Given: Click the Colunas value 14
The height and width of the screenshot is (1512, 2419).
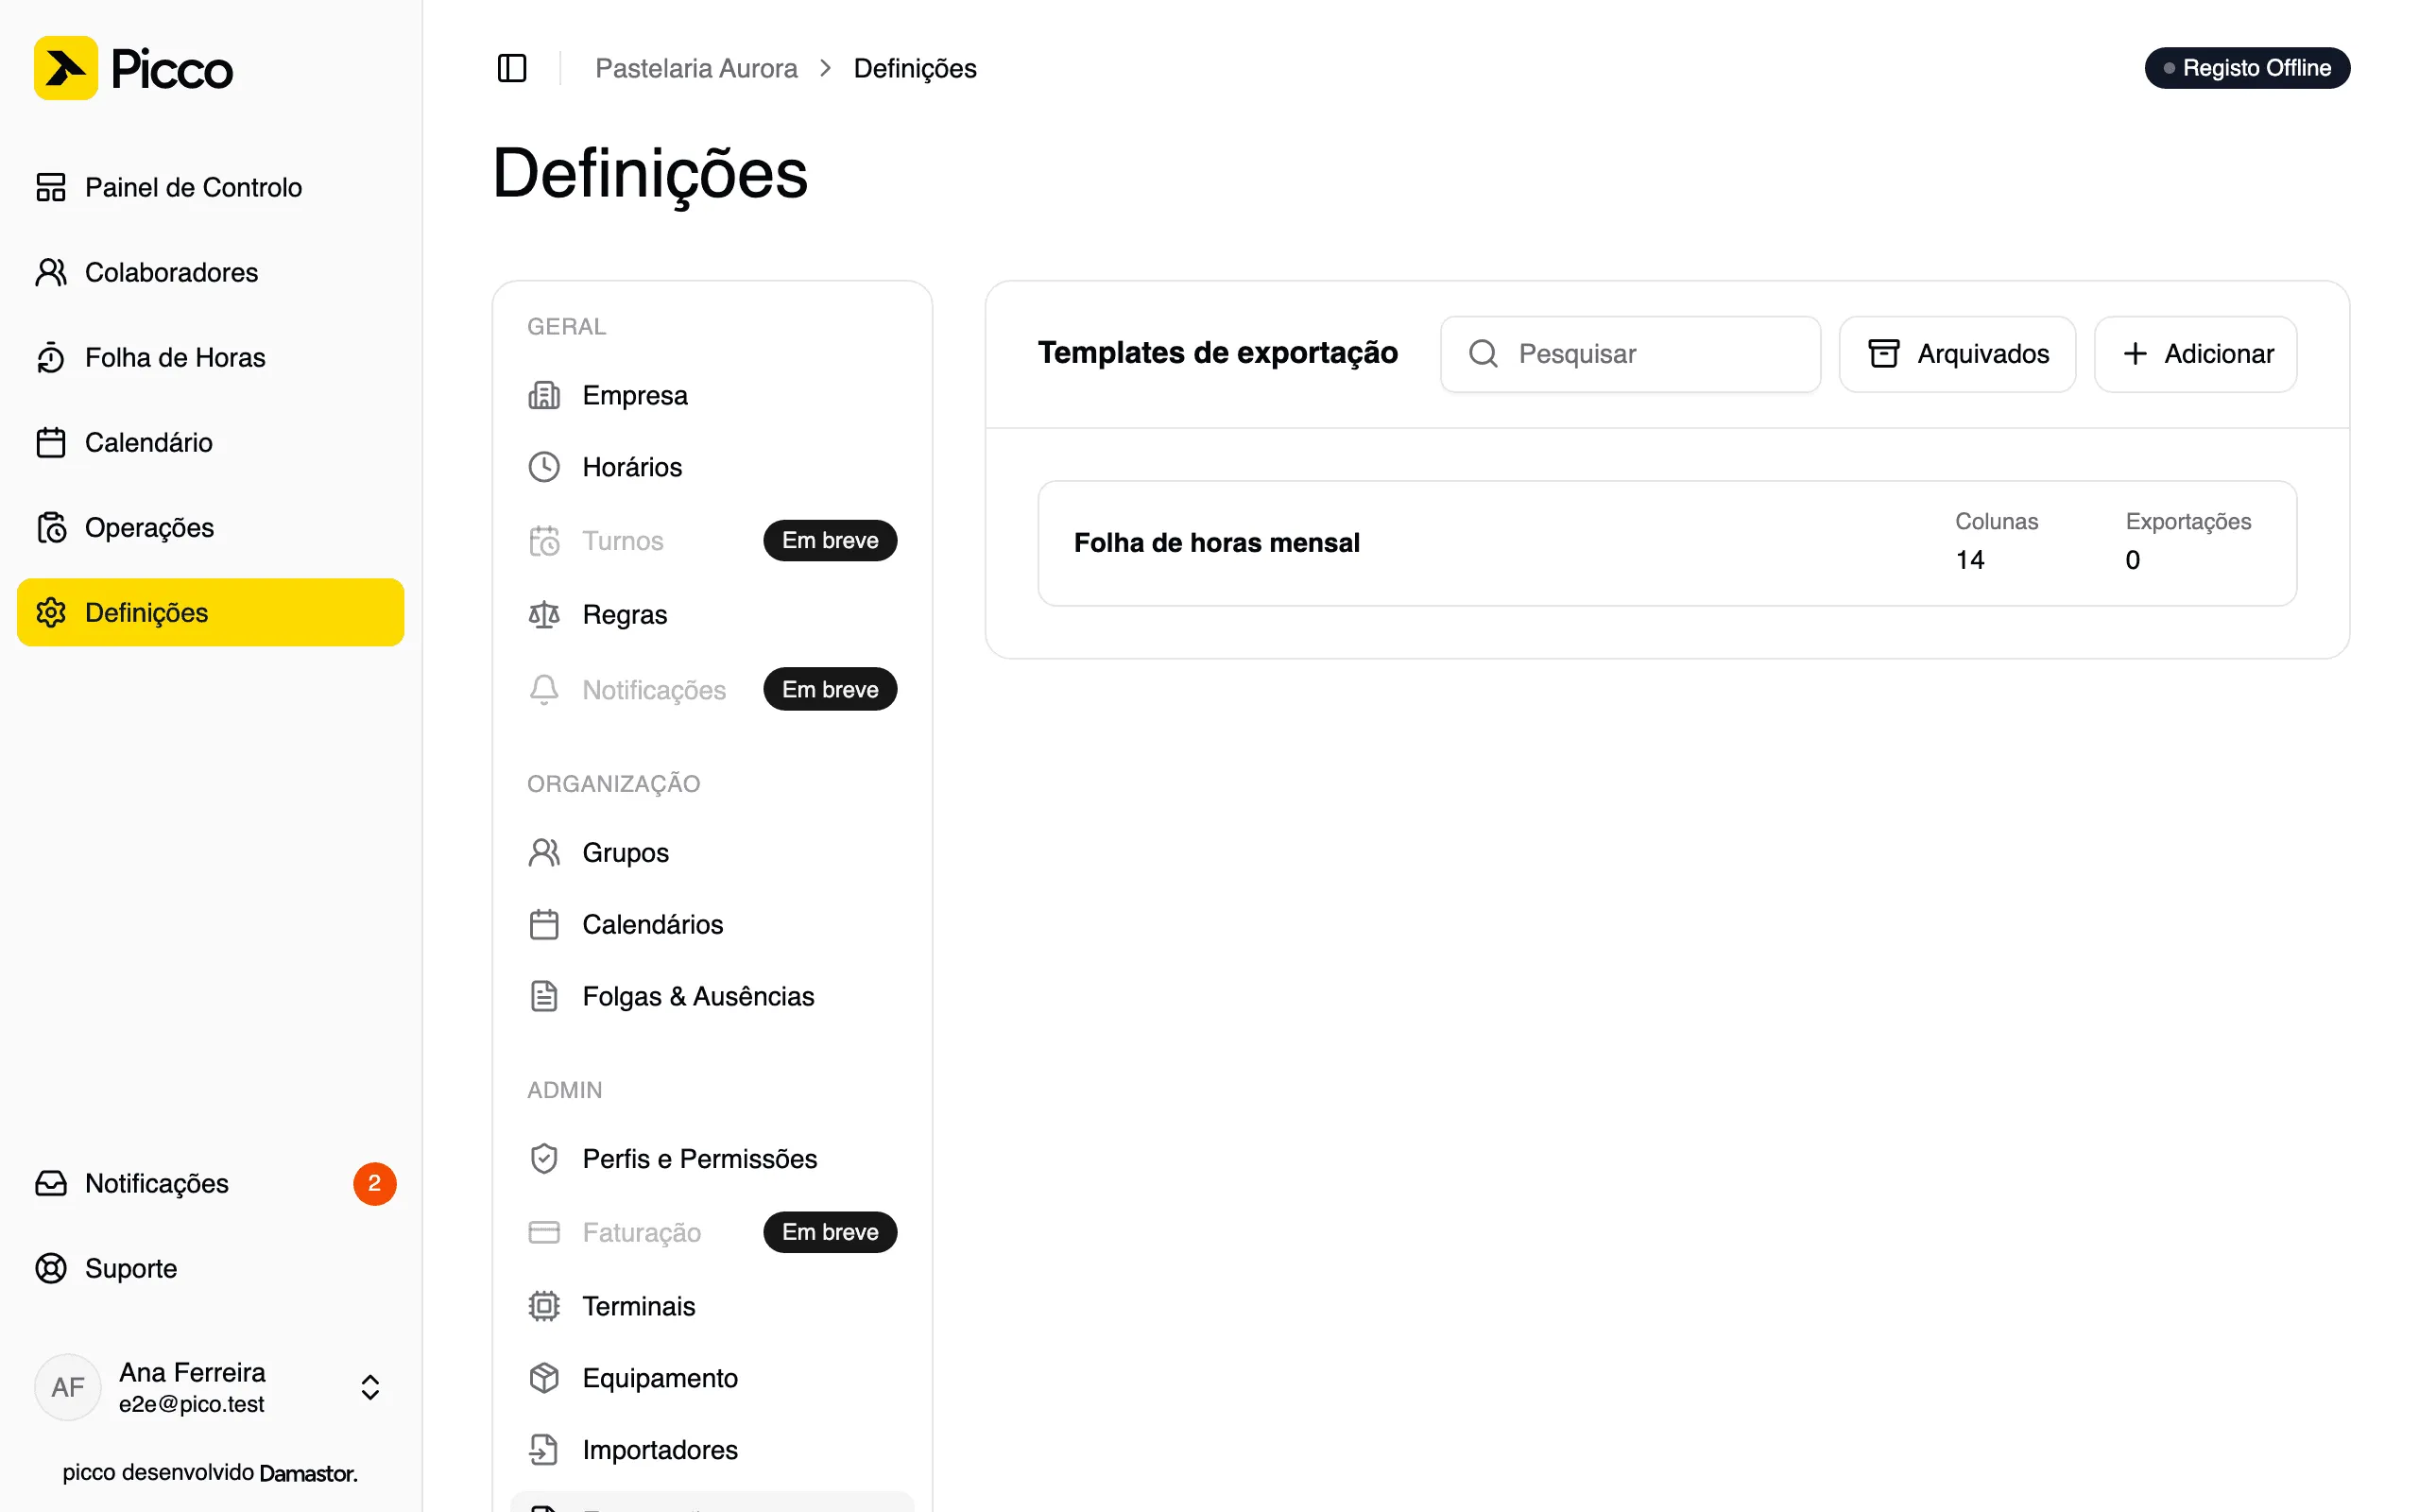Looking at the screenshot, I should [1969, 560].
